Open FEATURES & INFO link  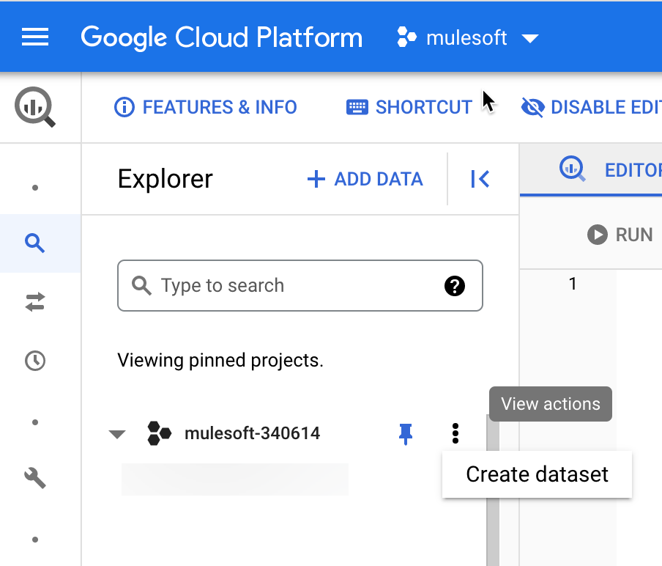coord(206,108)
